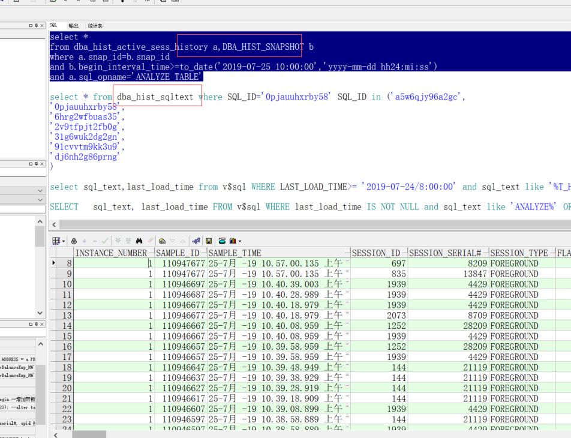Click the query by example icon
The height and width of the screenshot is (438, 571).
162,241
